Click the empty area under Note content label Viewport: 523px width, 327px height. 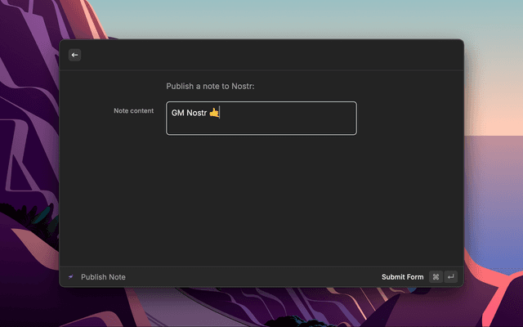coord(114,180)
